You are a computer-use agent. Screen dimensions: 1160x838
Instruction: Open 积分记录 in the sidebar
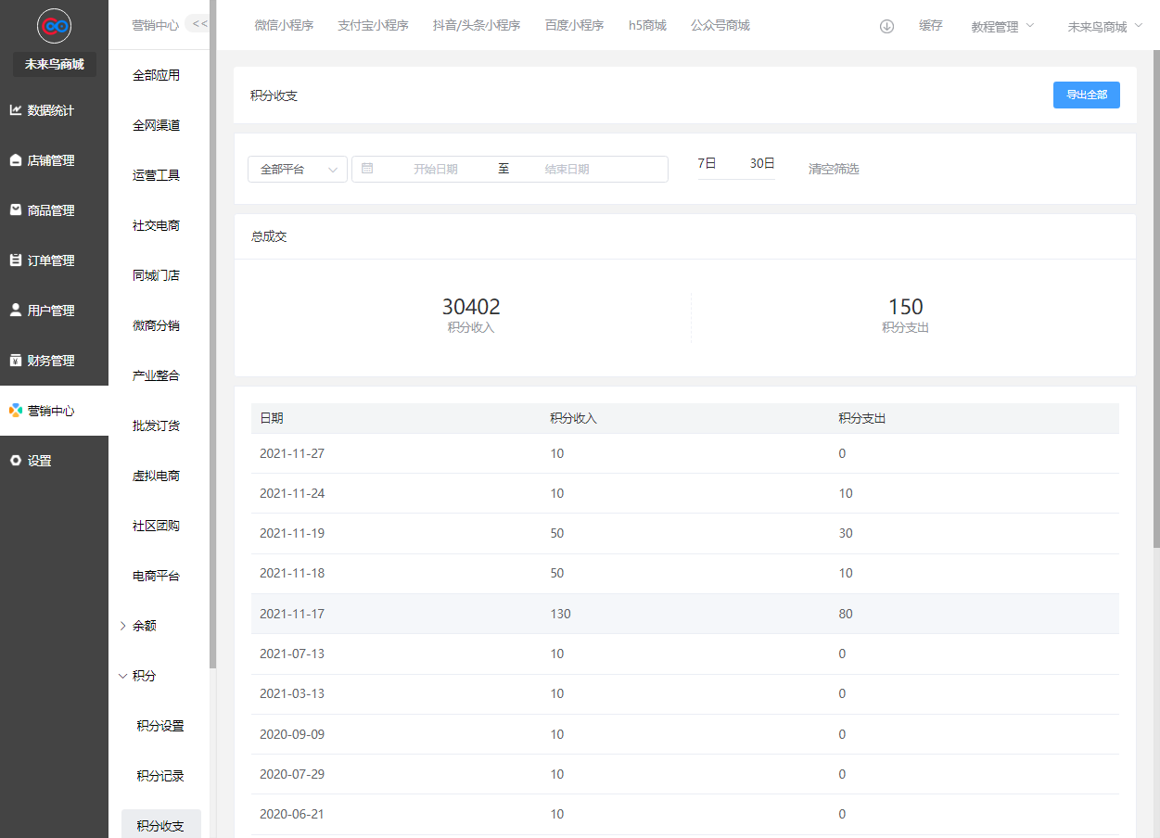160,776
